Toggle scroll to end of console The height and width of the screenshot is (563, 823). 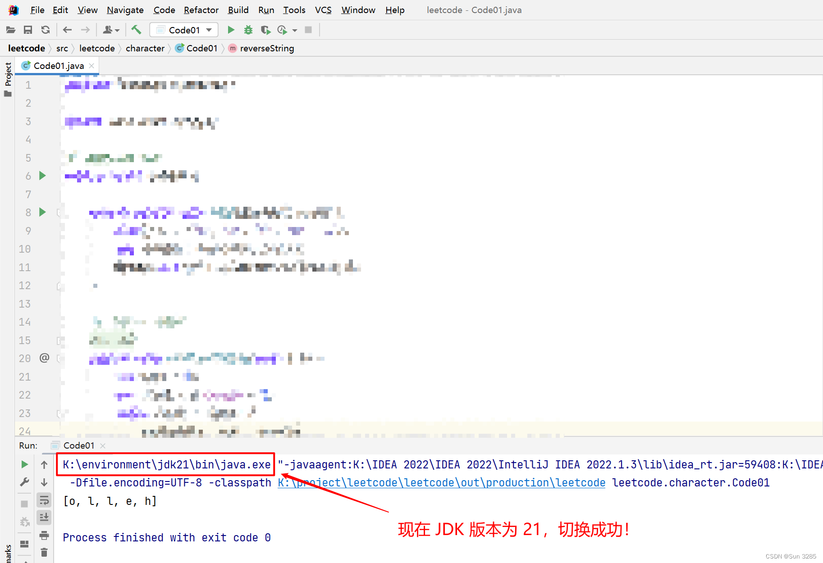[x=44, y=518]
